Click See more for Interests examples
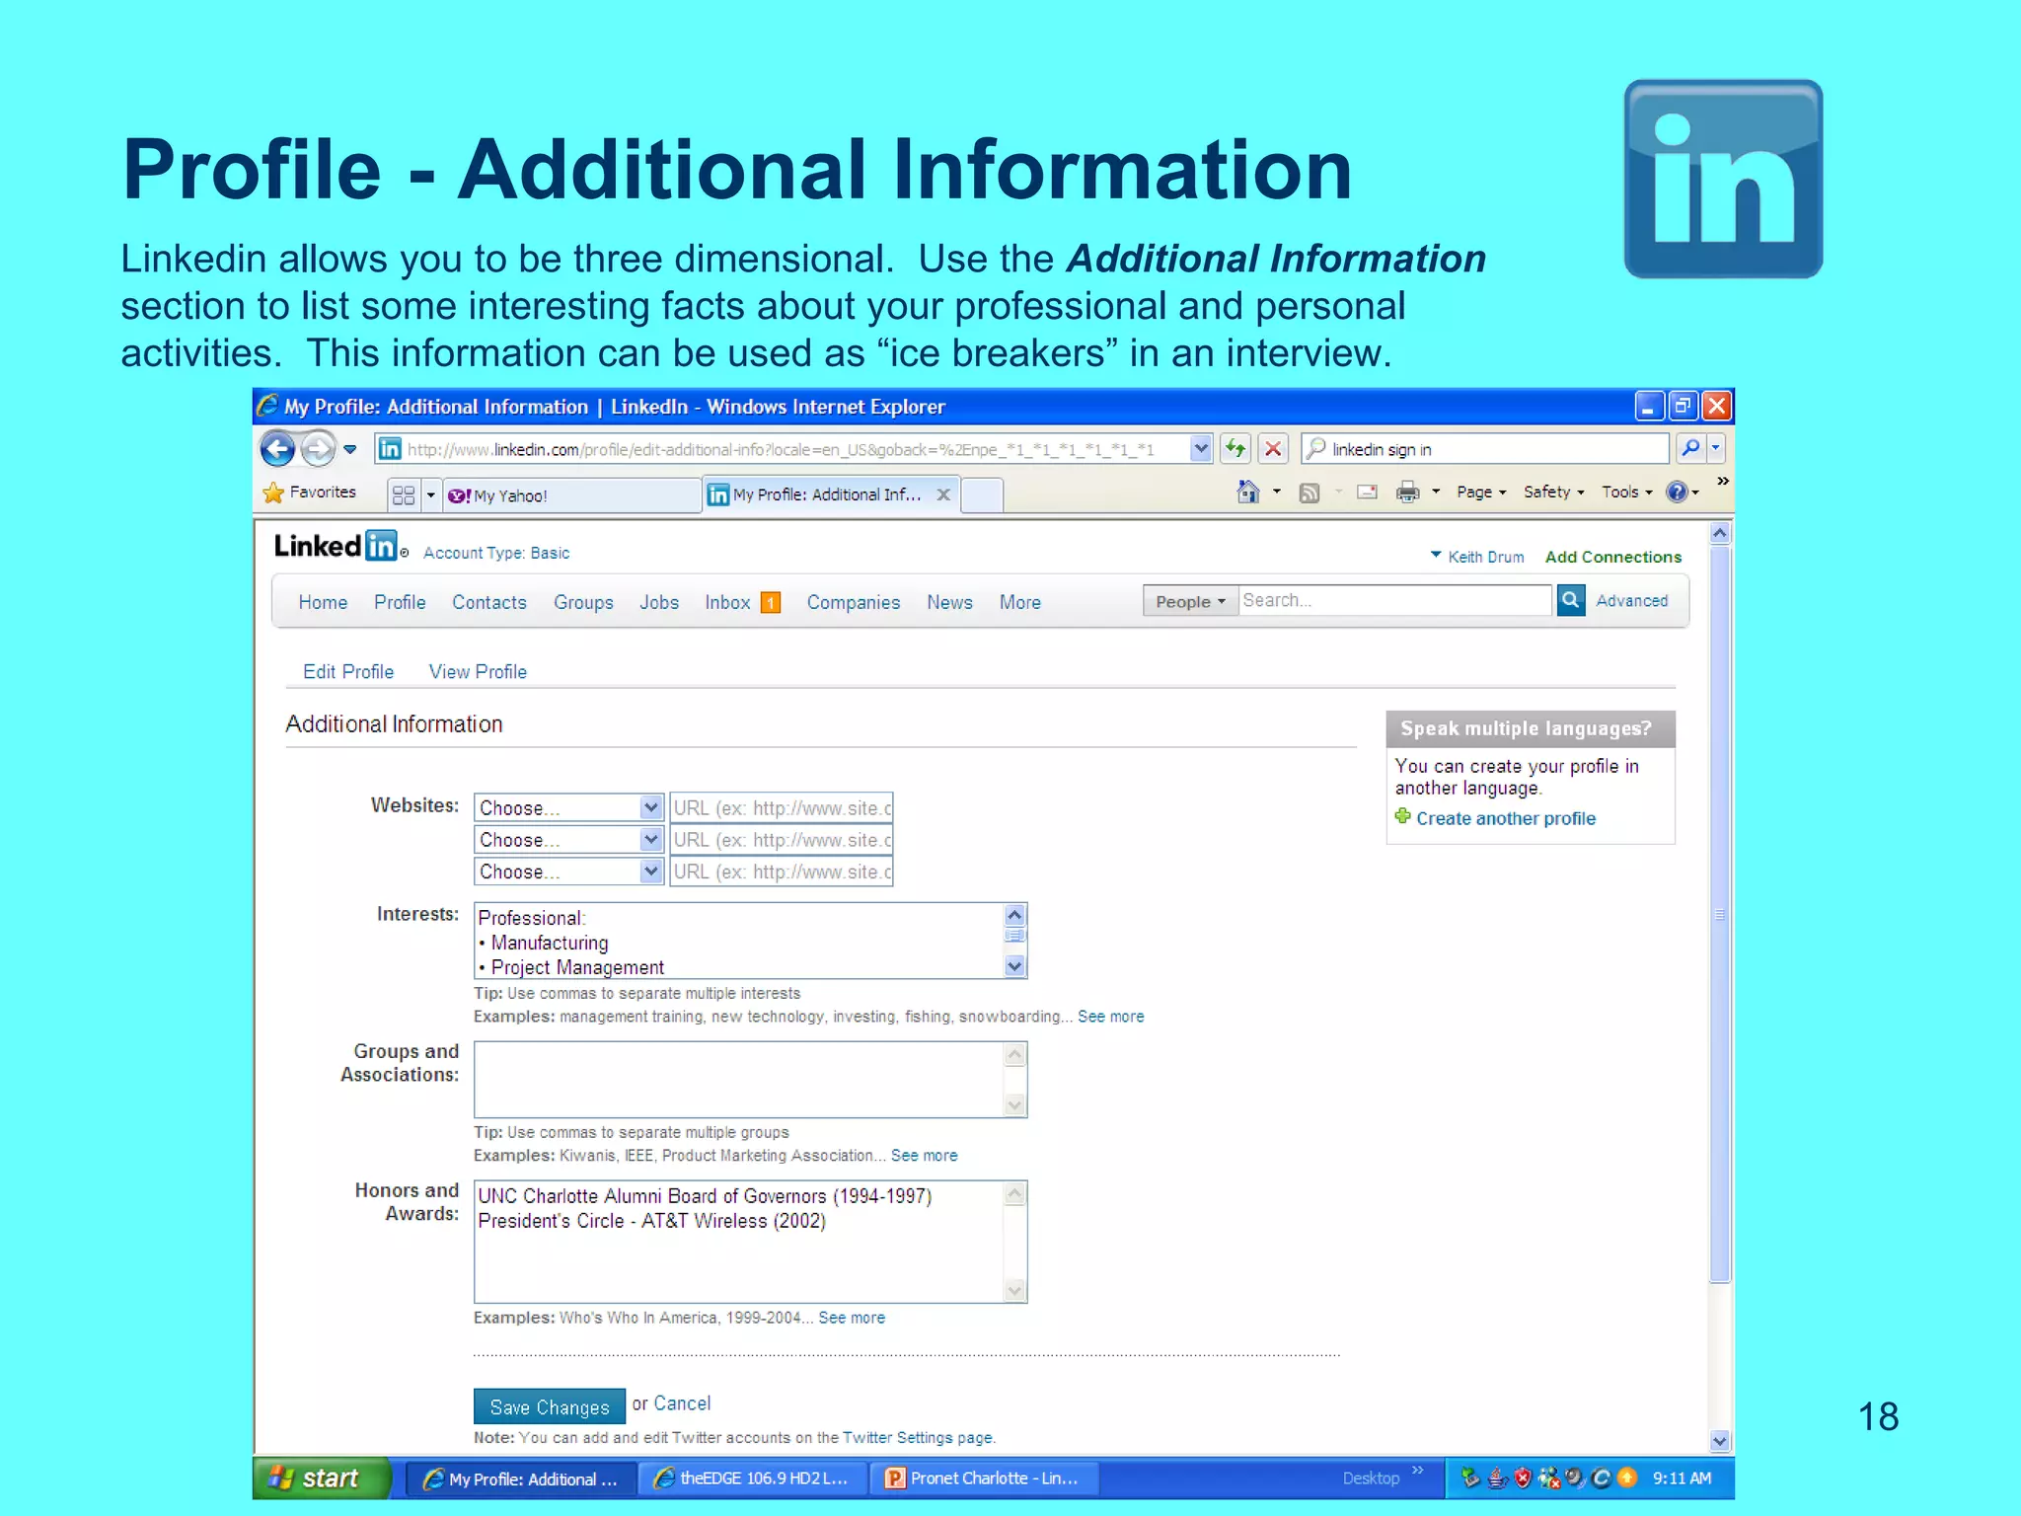The image size is (2021, 1516). [x=1111, y=1016]
